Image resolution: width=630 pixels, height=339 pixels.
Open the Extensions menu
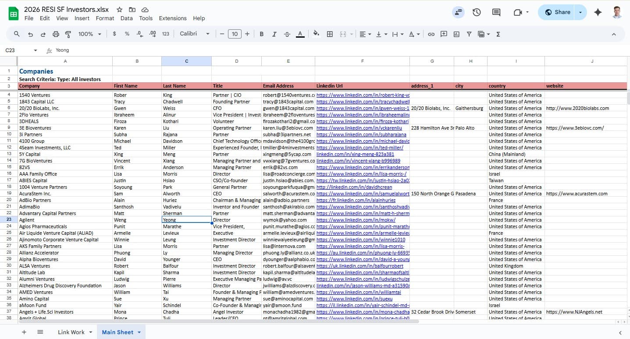click(172, 18)
